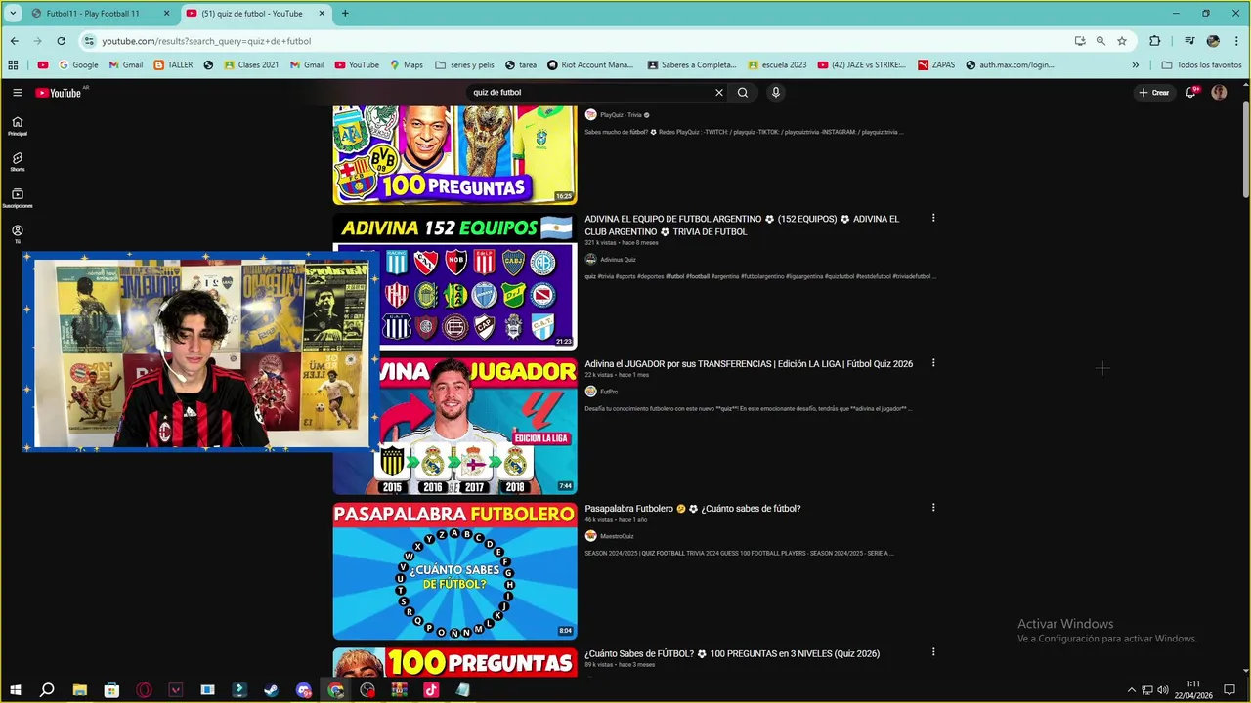This screenshot has height=703, width=1251.
Task: Click the address bar URL
Action: (206, 41)
